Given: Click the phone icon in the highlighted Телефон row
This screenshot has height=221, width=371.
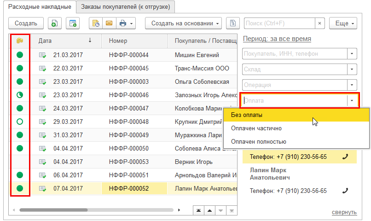Looking at the screenshot, I should [x=345, y=157].
